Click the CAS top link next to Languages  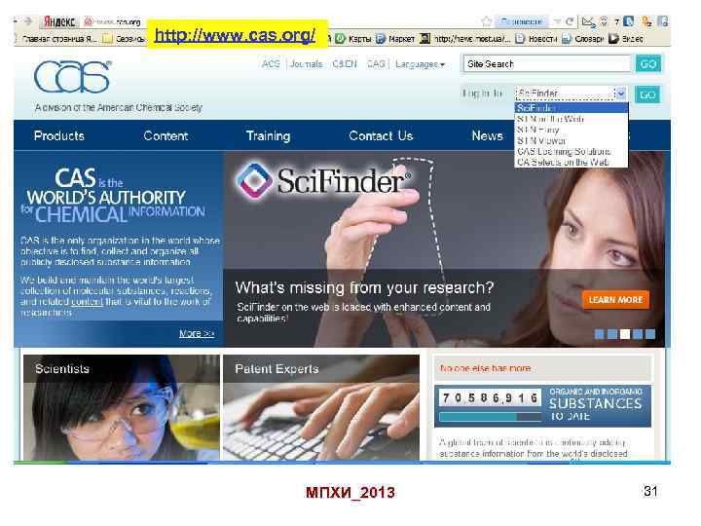coord(376,64)
